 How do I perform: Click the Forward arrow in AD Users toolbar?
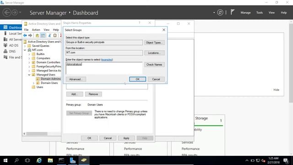30,35
